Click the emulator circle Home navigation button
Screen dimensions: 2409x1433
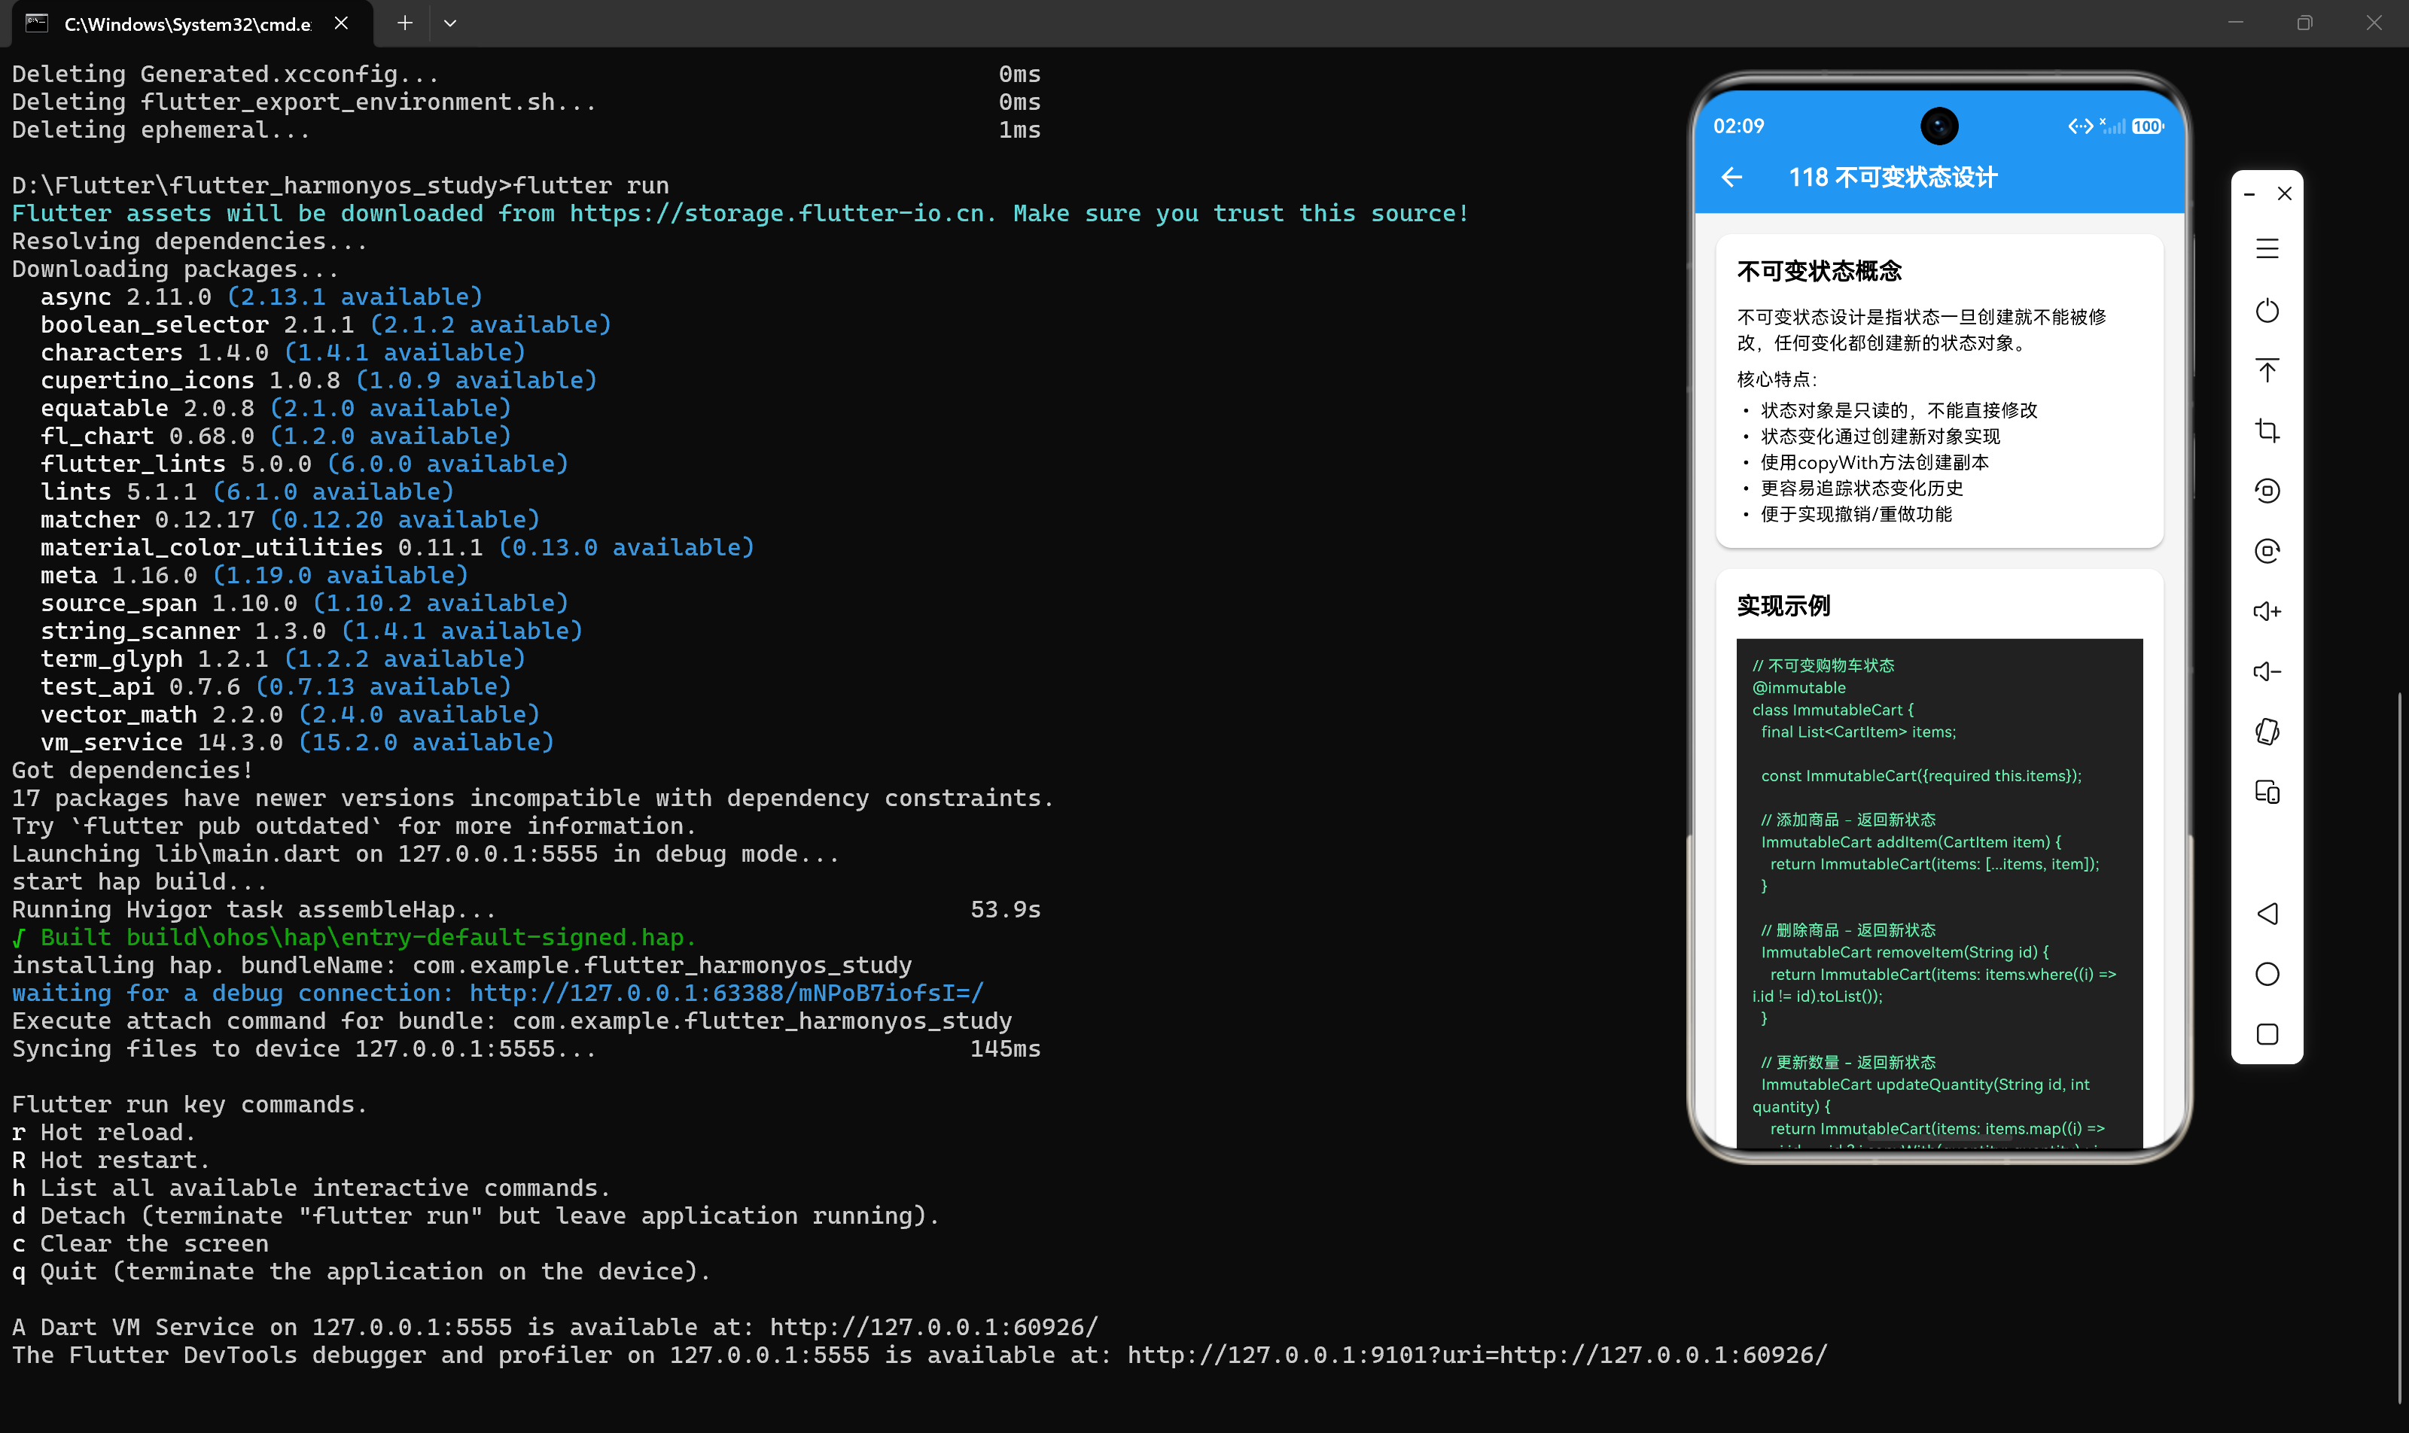pos(2267,975)
